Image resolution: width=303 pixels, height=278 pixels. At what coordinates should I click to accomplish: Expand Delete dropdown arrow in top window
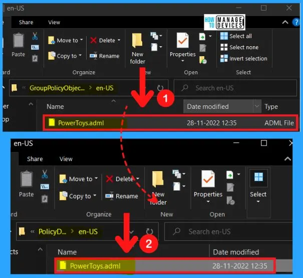pyautogui.click(x=119, y=40)
